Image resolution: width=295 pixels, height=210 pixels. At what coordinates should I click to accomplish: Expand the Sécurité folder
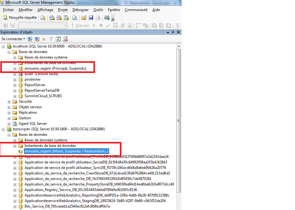point(9,102)
